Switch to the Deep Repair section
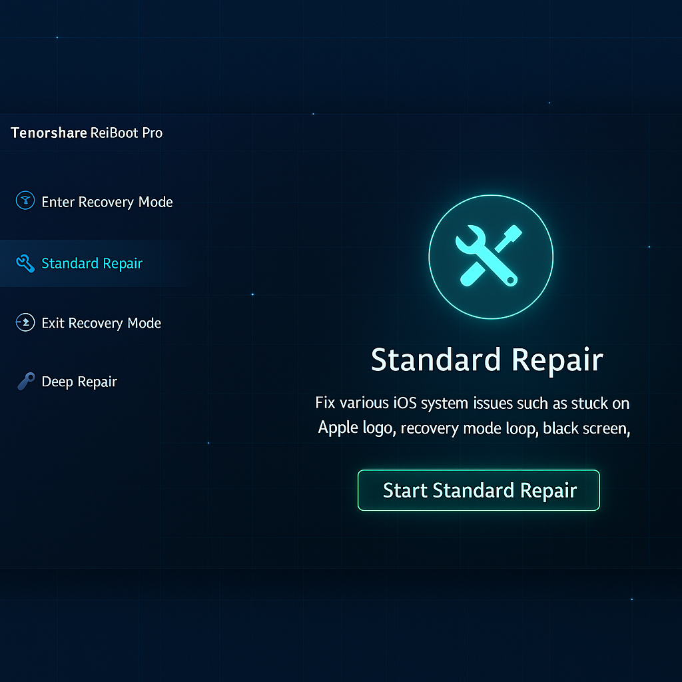This screenshot has height=682, width=682. (x=79, y=382)
